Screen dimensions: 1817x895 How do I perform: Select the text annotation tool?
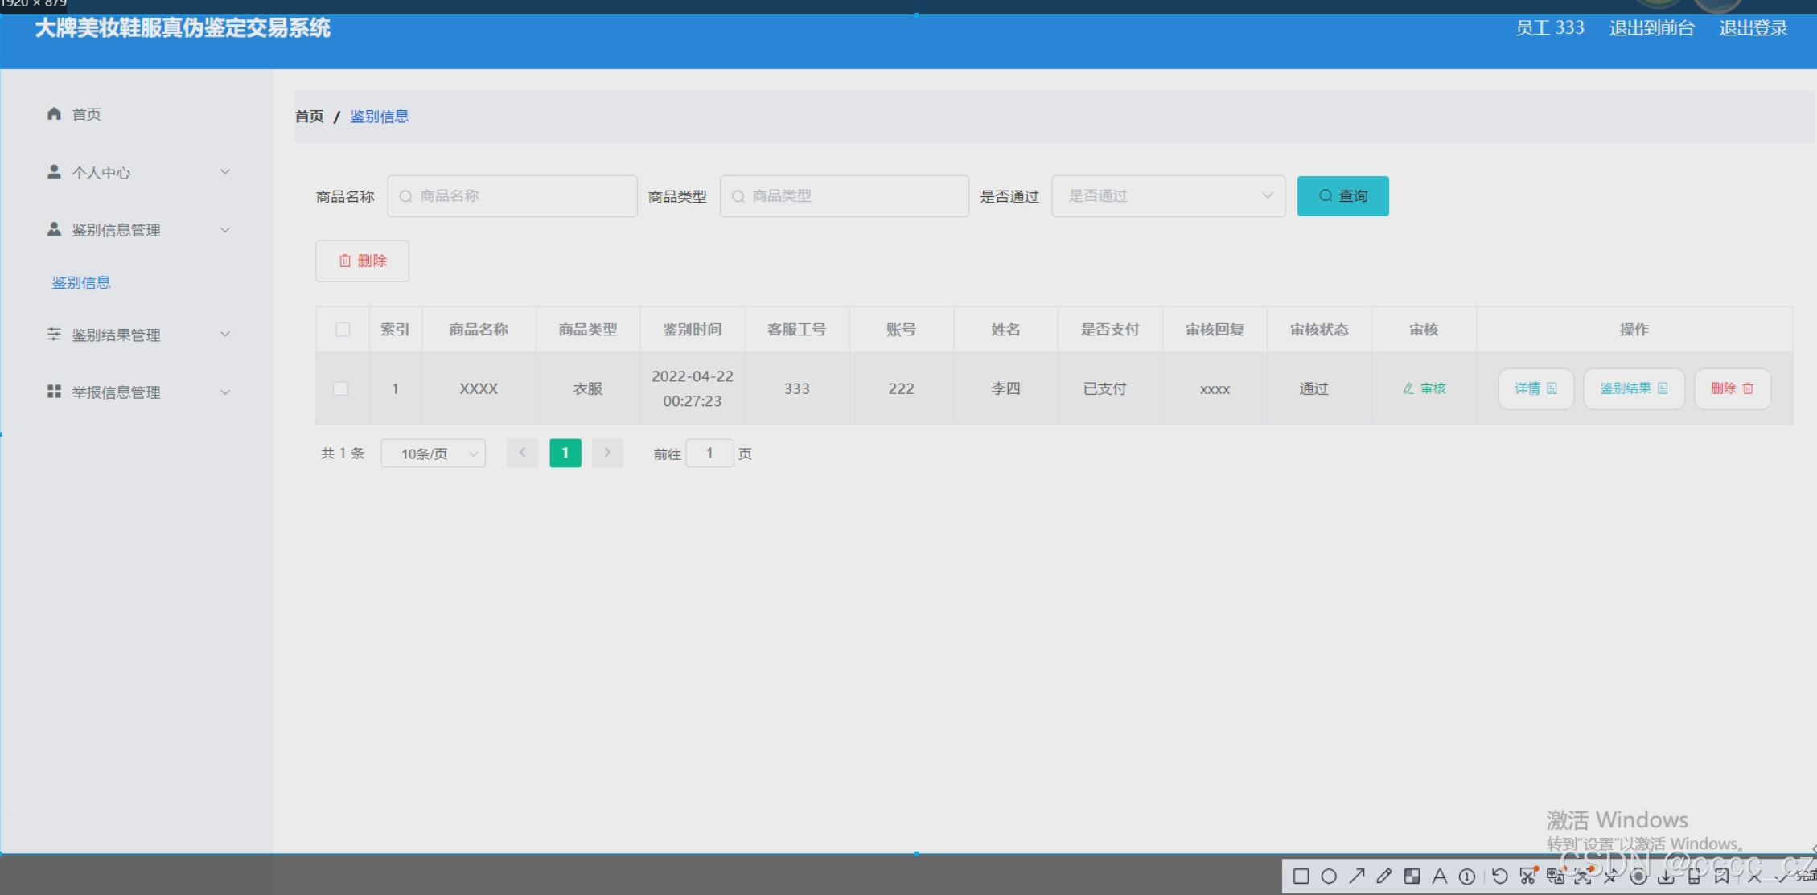point(1439,877)
